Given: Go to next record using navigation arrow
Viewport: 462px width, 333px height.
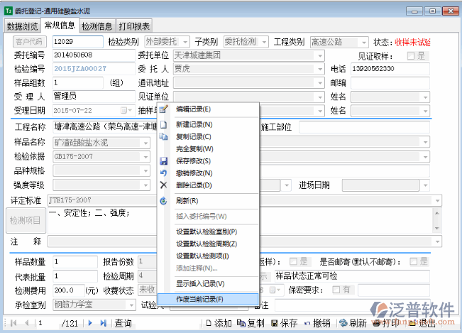Looking at the screenshot, I should coord(91,323).
